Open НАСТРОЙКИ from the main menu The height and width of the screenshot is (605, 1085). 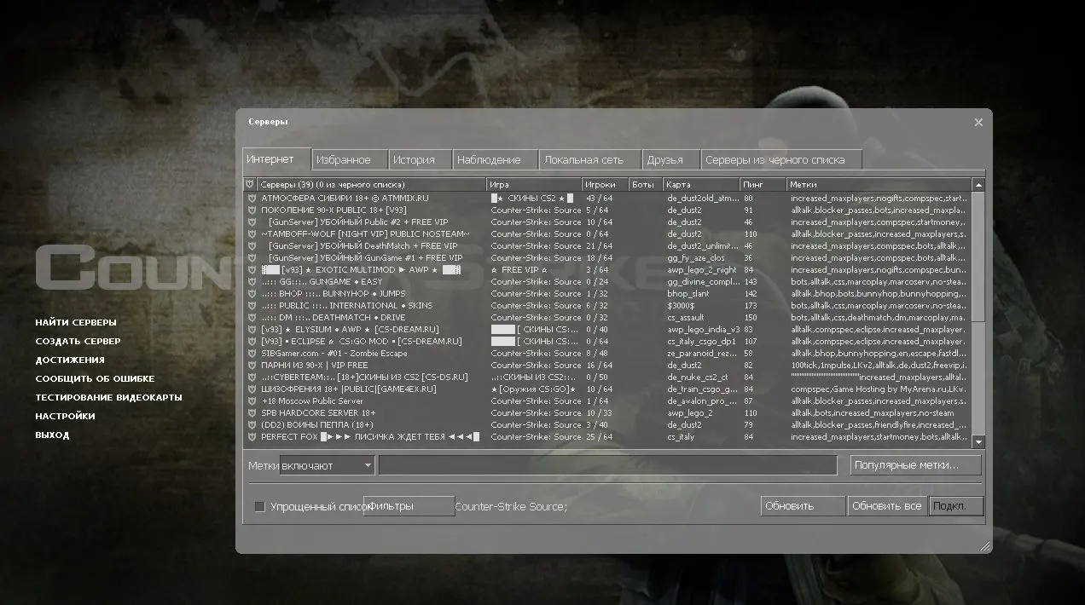point(65,416)
